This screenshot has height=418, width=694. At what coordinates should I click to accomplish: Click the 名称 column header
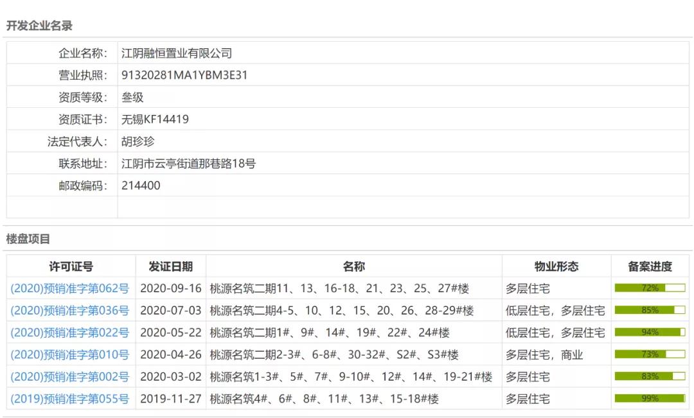click(x=353, y=266)
